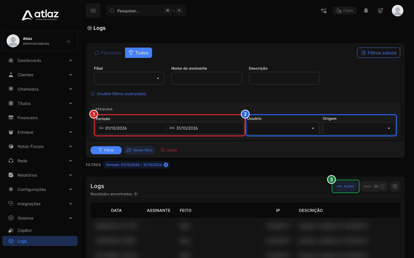Open Filtros salvos
Viewport: 414px width, 258px height.
pyautogui.click(x=379, y=53)
